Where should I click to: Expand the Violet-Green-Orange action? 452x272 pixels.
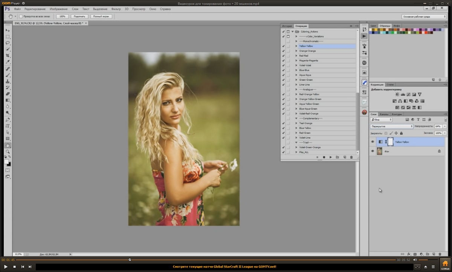[296, 148]
